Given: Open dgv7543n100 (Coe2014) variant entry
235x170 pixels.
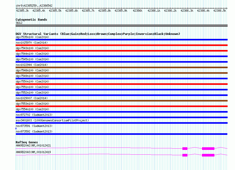Looking at the screenshot, I should (32, 48).
